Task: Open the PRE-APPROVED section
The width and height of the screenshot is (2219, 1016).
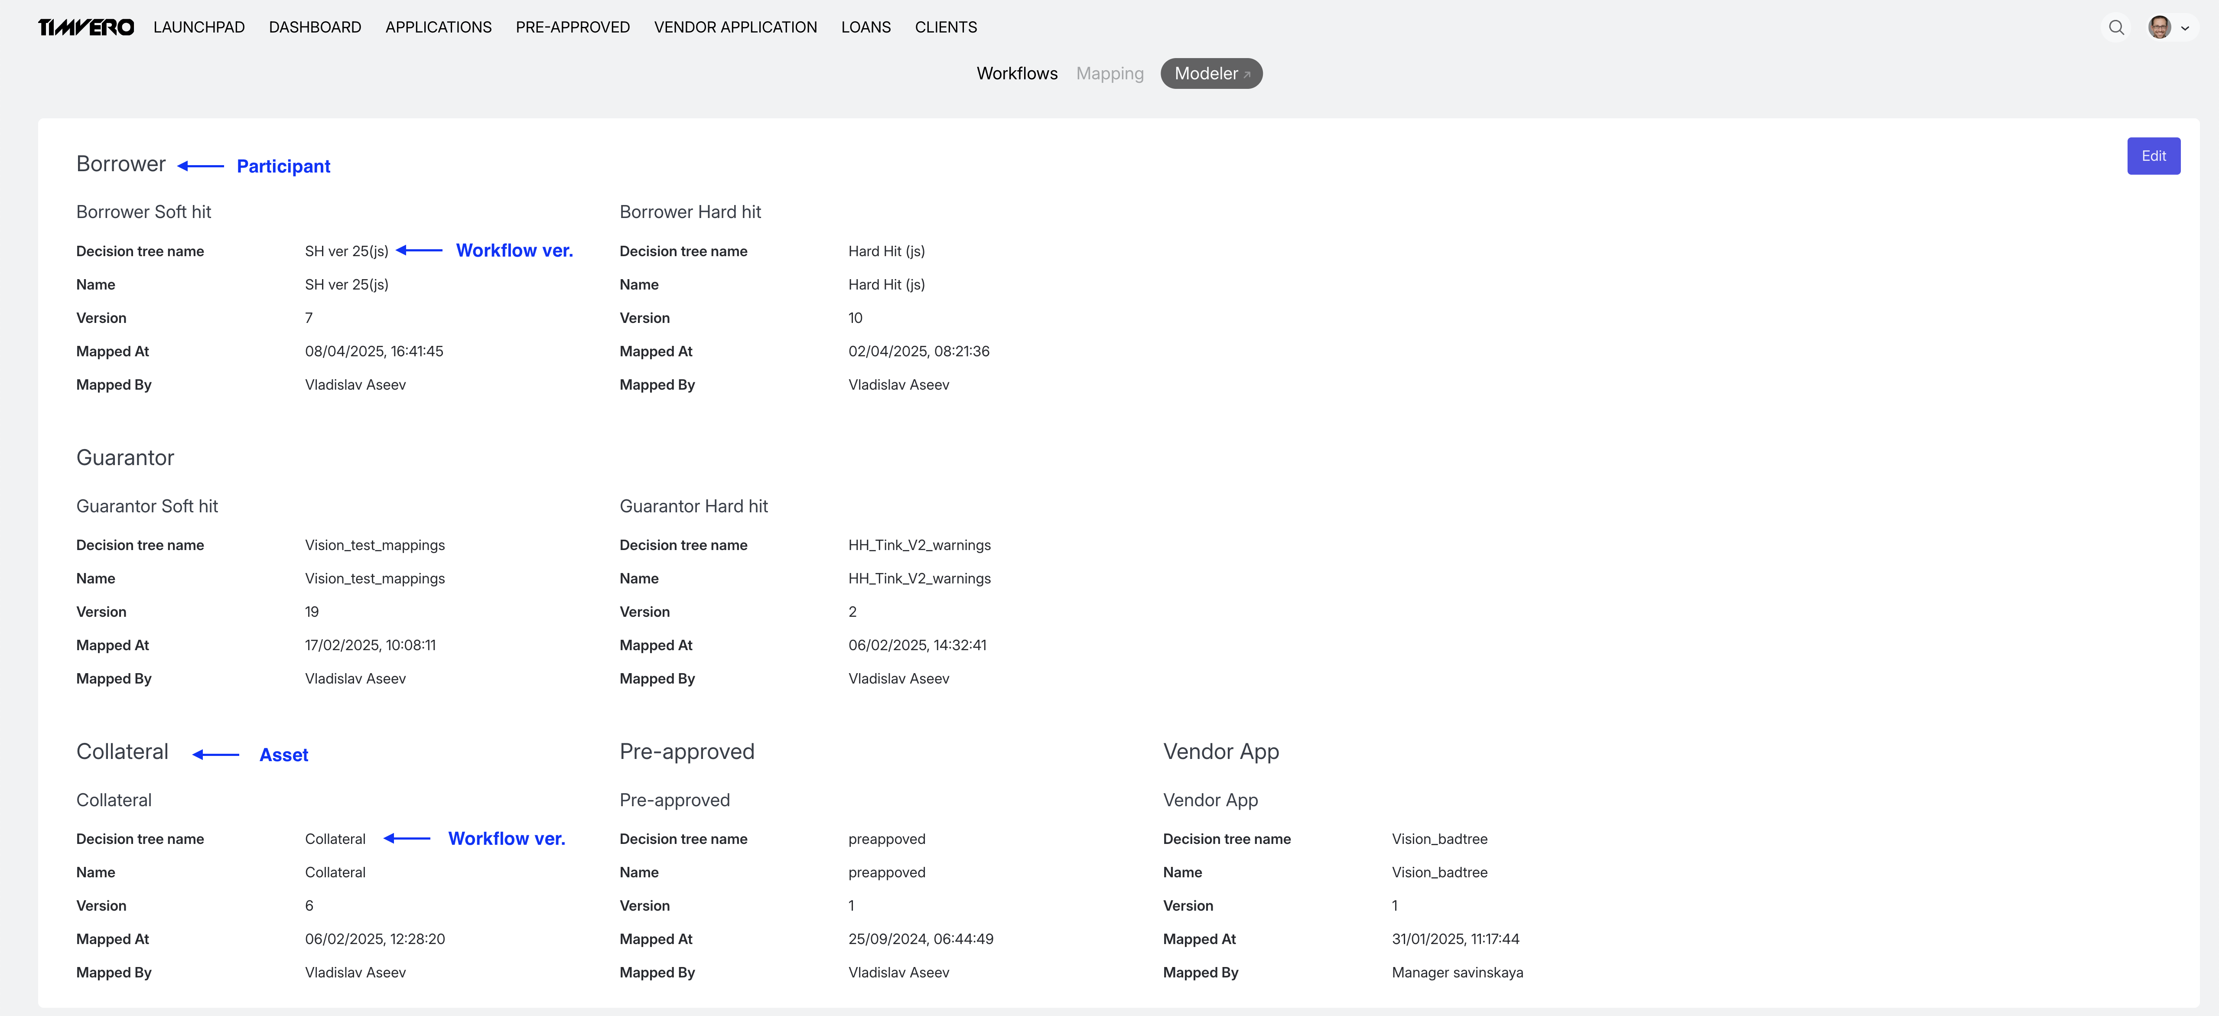Action: (x=572, y=27)
